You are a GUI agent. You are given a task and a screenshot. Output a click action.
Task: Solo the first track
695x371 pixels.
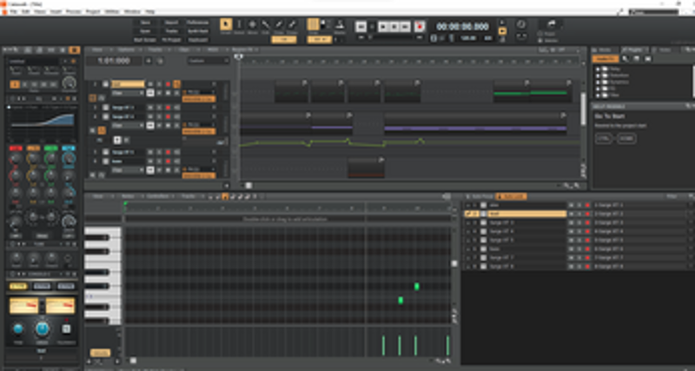pyautogui.click(x=159, y=83)
